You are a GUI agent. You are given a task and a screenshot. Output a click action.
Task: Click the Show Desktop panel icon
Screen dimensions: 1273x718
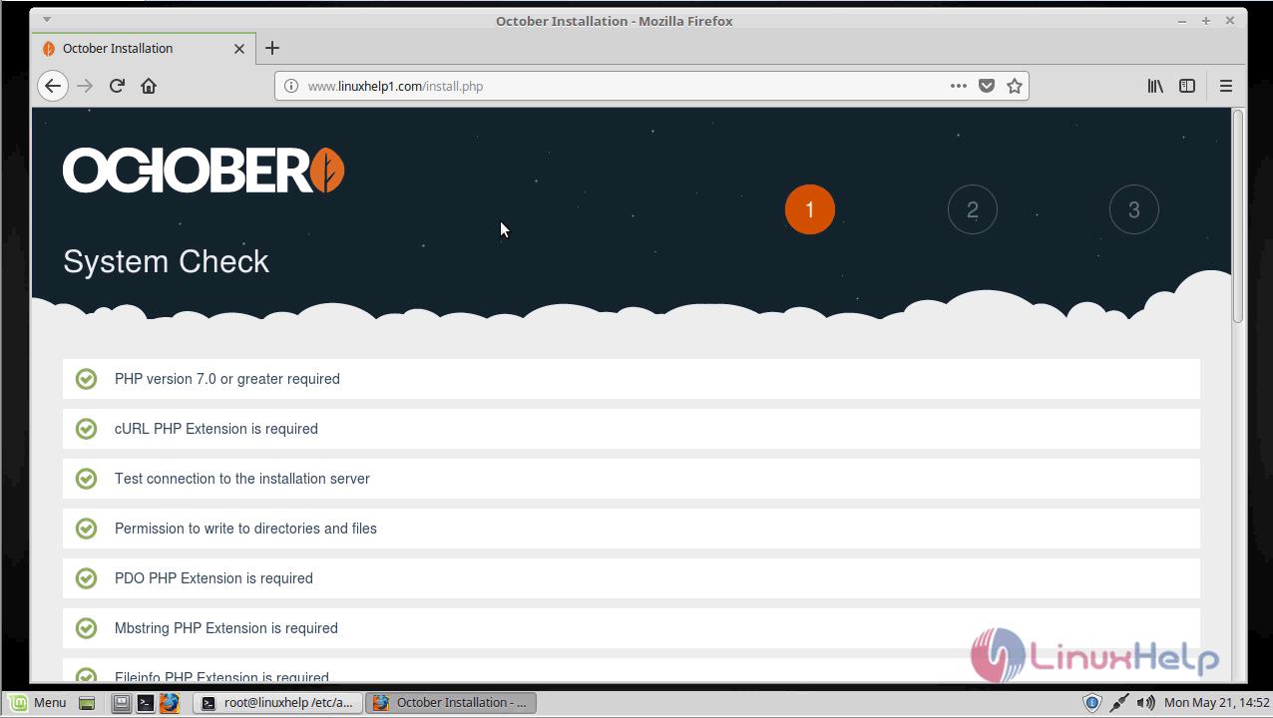click(87, 703)
